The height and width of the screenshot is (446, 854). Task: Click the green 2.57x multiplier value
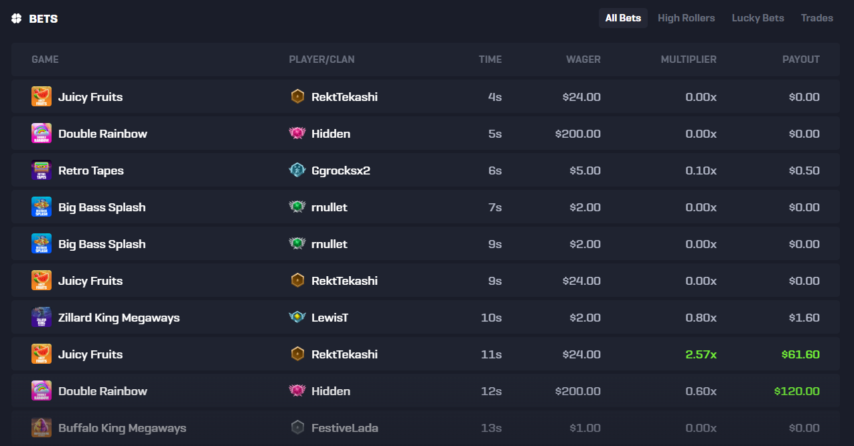point(701,354)
